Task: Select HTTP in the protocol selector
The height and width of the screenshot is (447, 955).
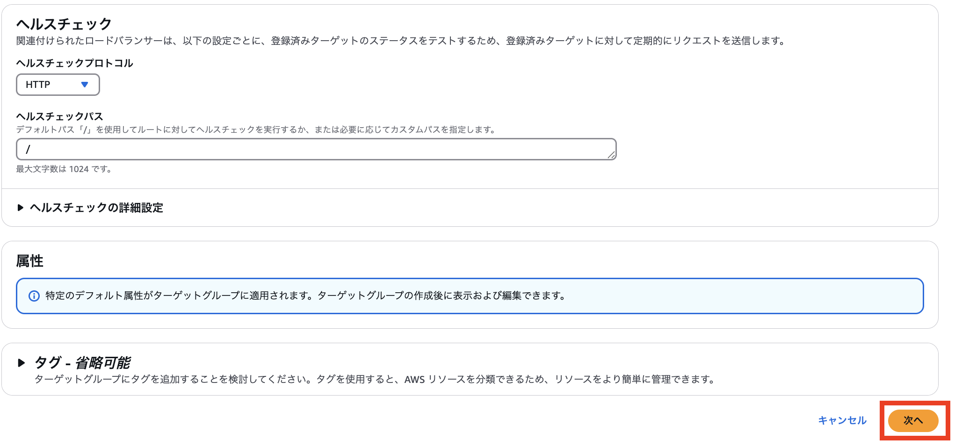Action: [x=58, y=85]
